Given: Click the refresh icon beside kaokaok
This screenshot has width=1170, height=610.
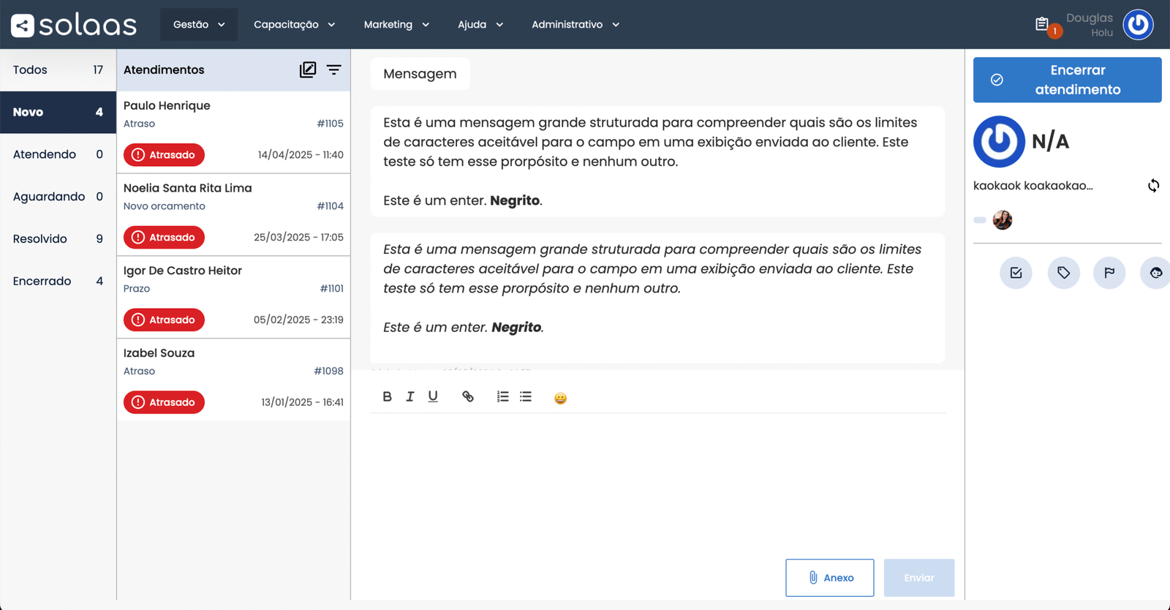Looking at the screenshot, I should 1153,186.
